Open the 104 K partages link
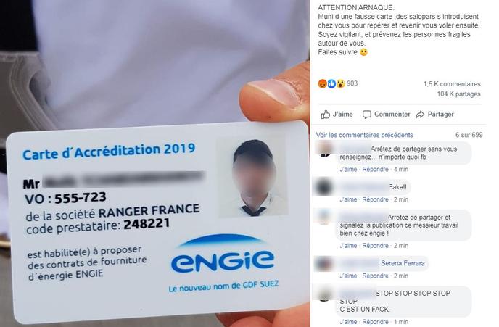This screenshot has width=499, height=327. (458, 94)
